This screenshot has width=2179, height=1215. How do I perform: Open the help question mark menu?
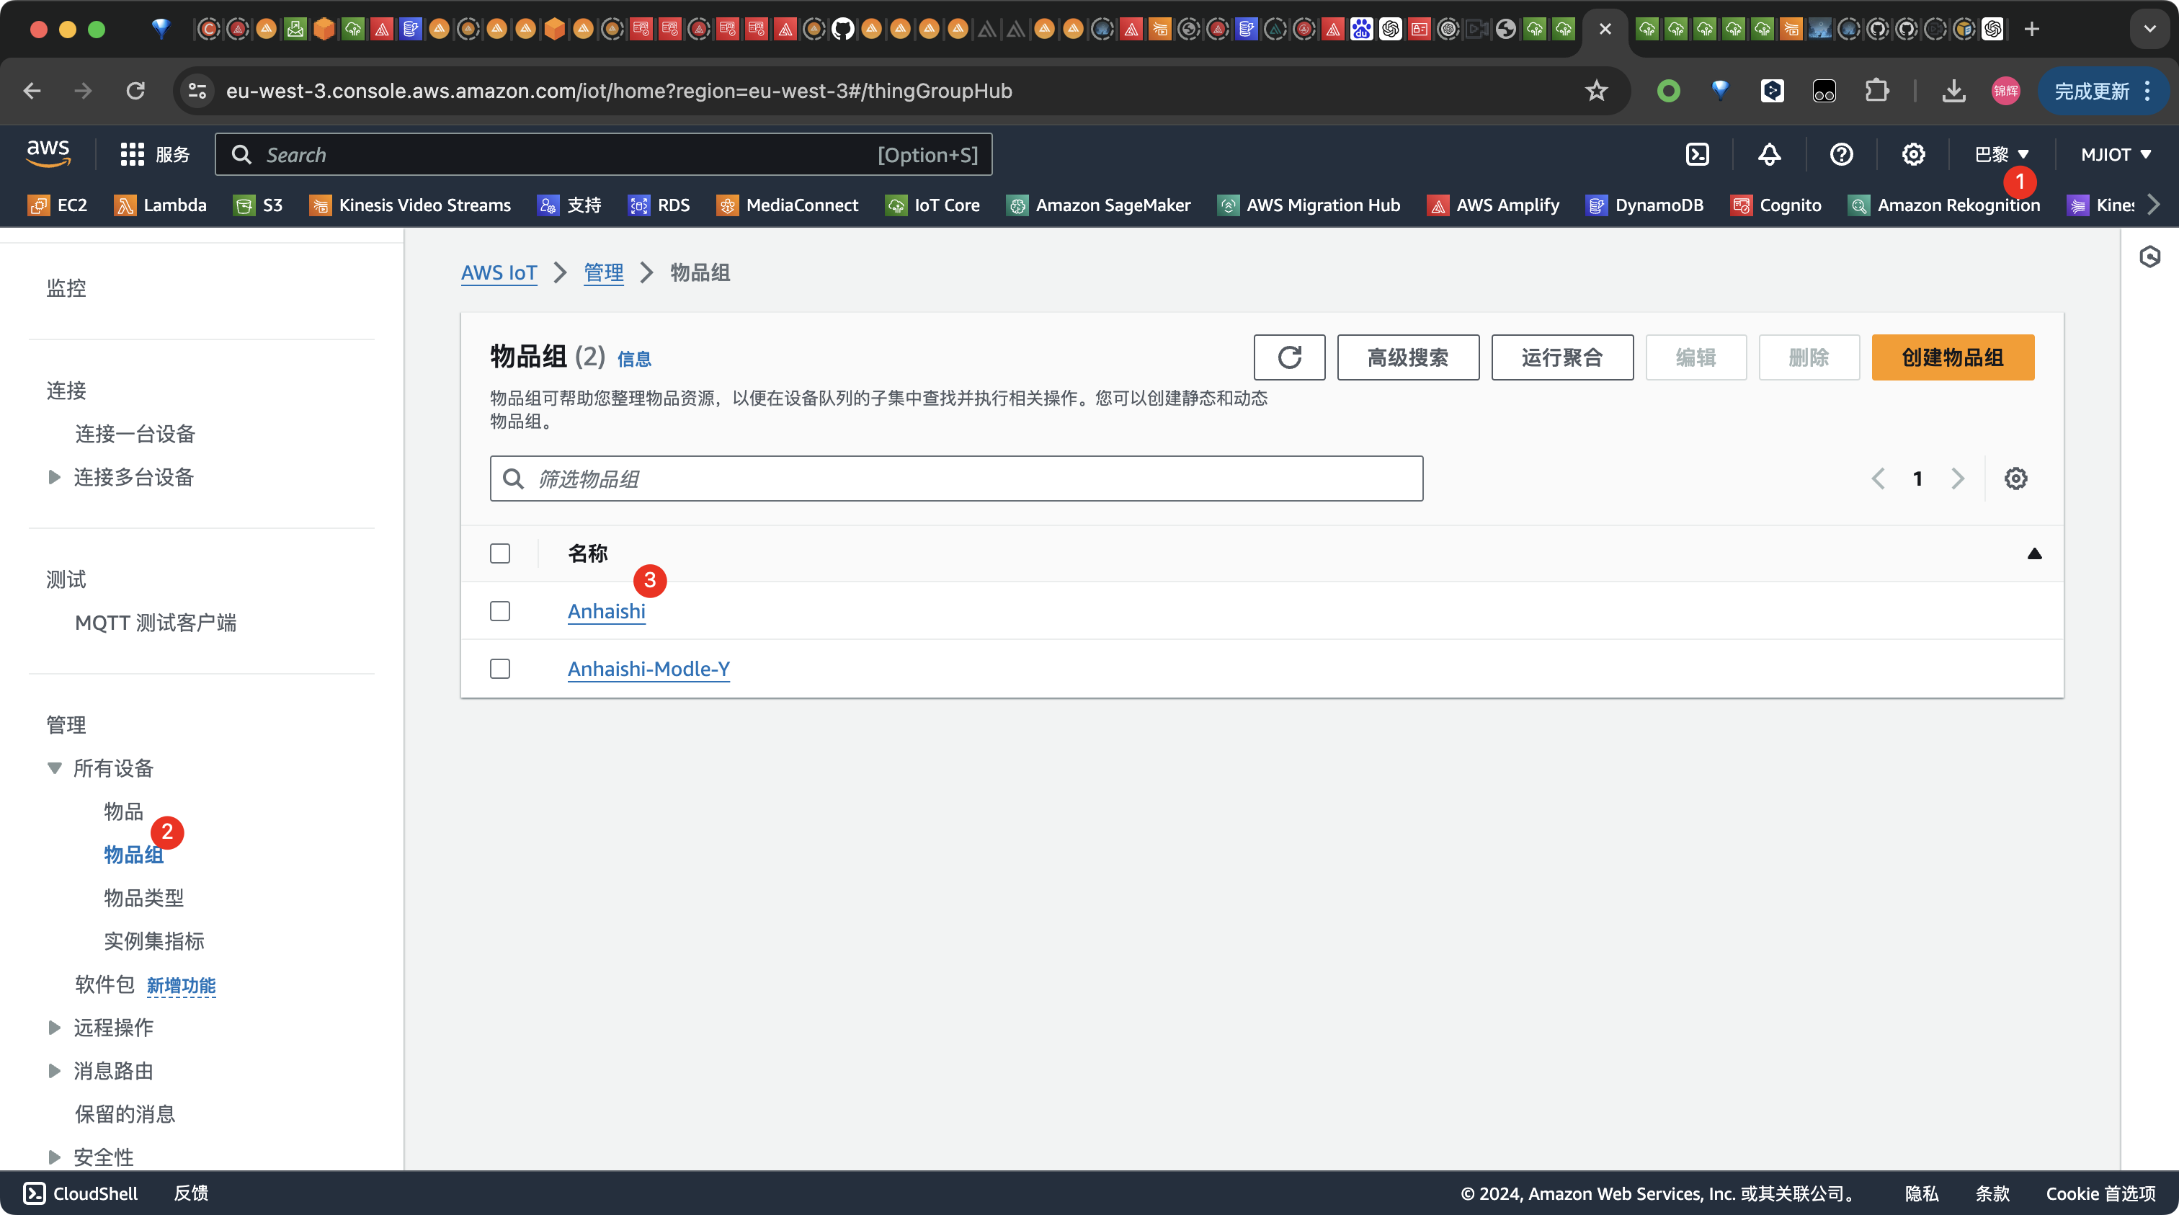1840,154
